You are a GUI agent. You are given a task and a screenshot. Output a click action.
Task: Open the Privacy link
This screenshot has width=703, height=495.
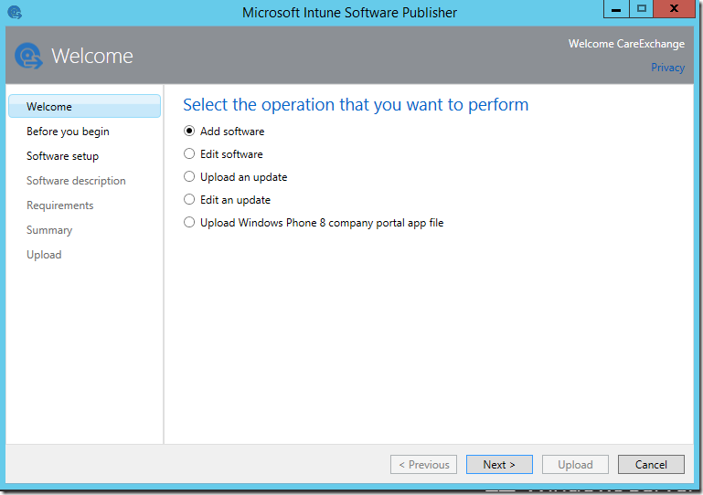[667, 68]
